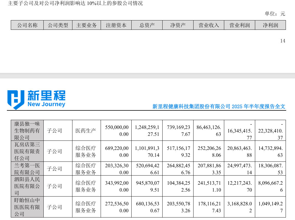Click revenue 207,881,863.35
Viewport: 295px width, 220px height.
[209, 169]
